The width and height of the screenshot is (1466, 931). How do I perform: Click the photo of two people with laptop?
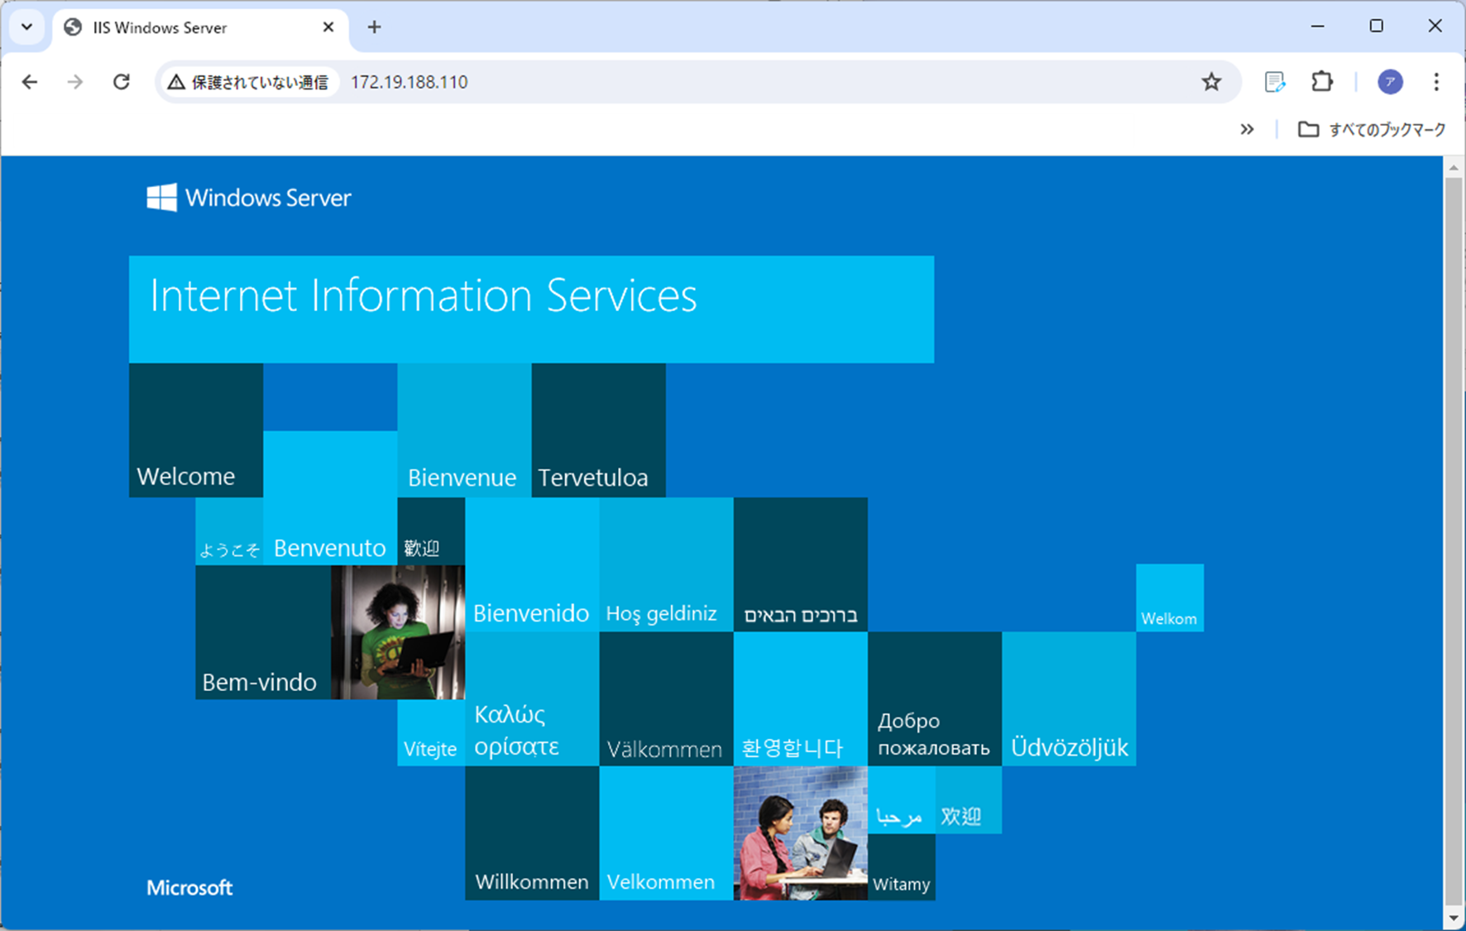point(800,833)
